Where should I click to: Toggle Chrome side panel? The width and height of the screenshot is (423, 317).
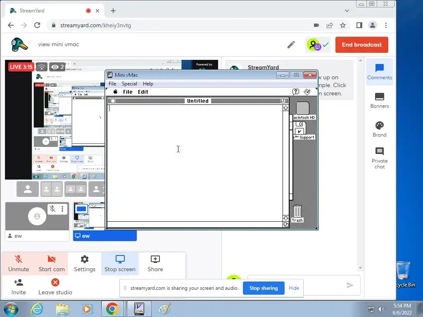click(x=359, y=25)
